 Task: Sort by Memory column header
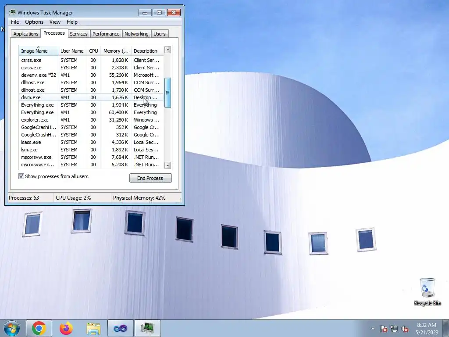[x=116, y=51]
